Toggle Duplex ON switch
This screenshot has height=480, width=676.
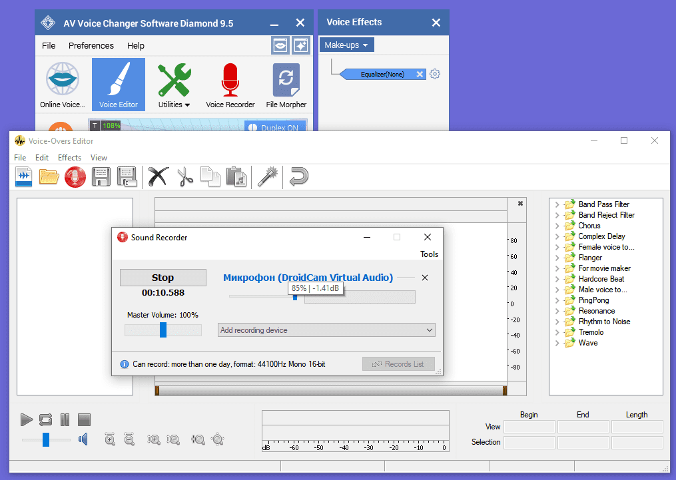click(275, 128)
